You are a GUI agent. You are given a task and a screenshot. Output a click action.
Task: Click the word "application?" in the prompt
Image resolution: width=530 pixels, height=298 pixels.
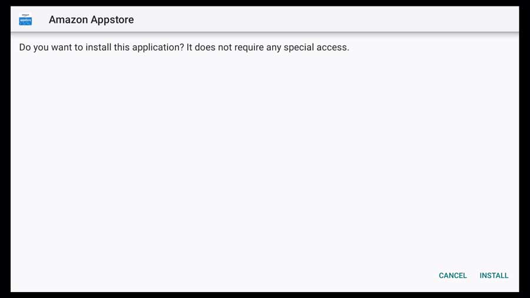[158, 47]
